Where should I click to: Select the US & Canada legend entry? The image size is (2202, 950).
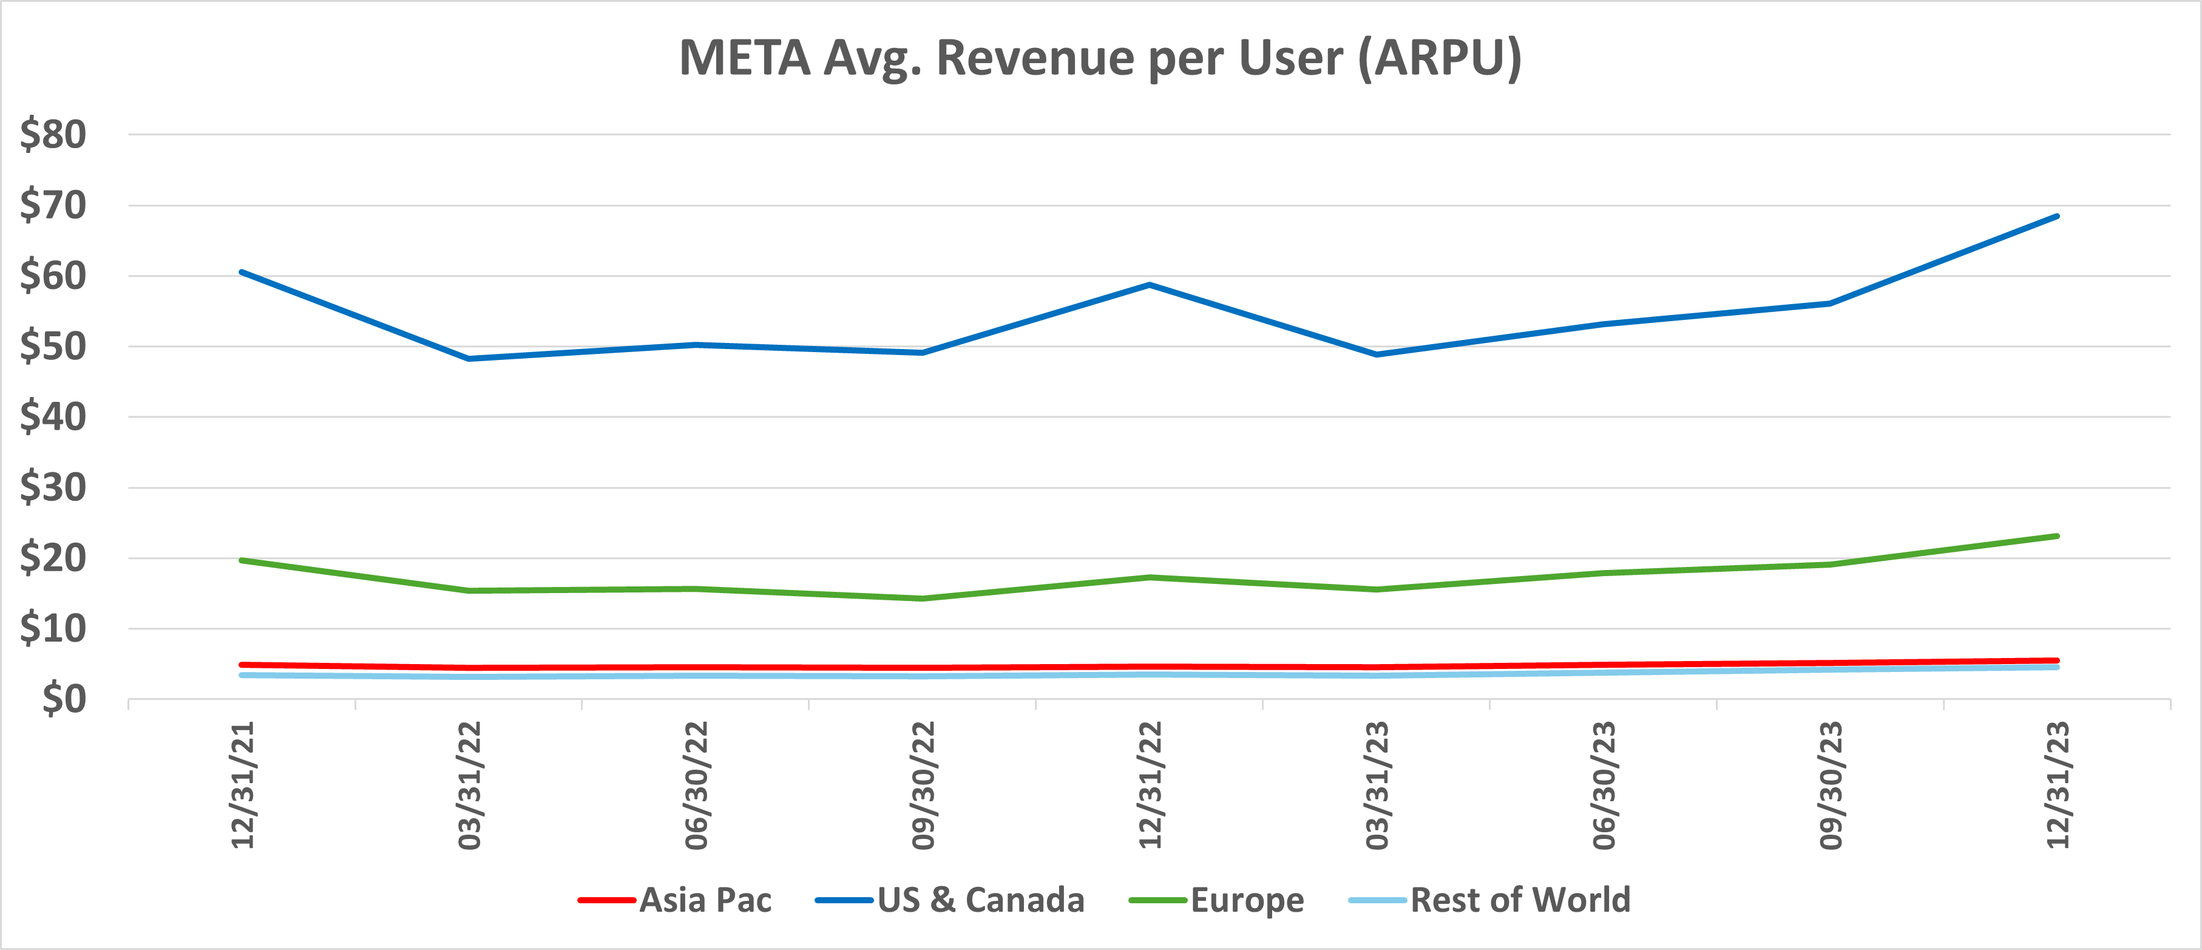tap(980, 900)
